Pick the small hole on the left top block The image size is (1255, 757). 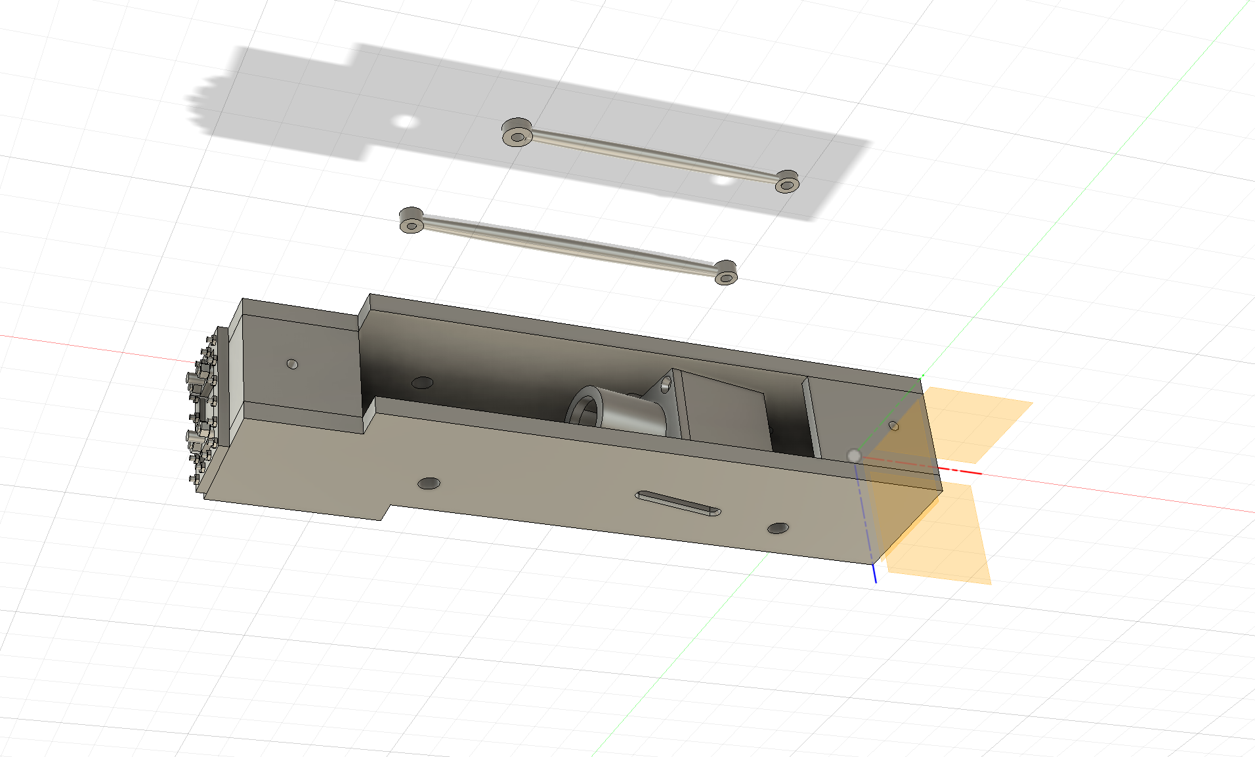click(293, 364)
